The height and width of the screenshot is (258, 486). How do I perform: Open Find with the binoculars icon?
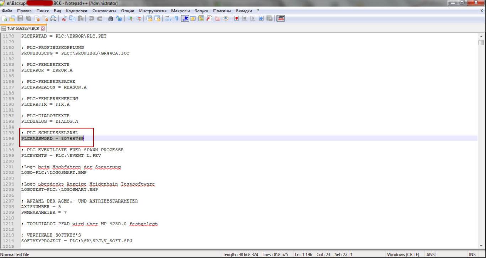[x=111, y=18]
